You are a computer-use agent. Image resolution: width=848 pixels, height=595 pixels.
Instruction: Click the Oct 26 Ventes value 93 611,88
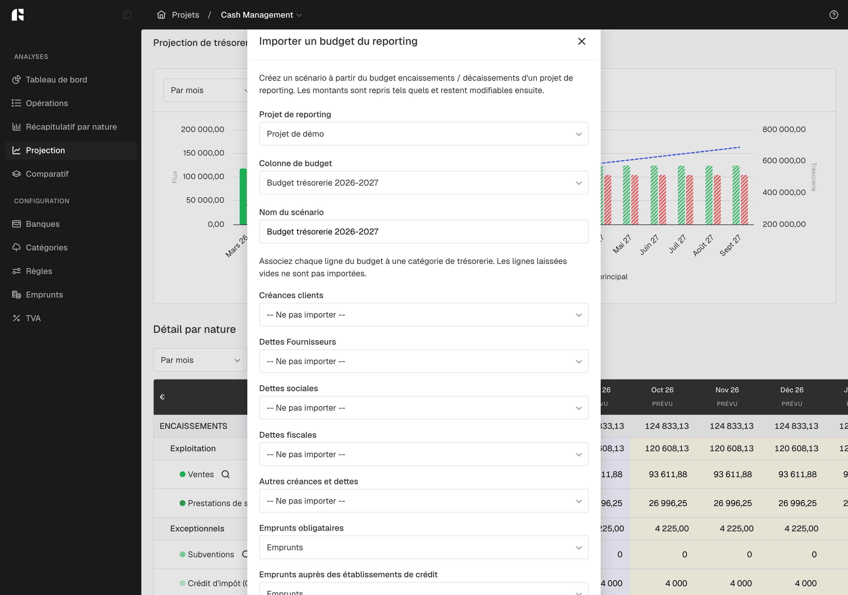pos(668,474)
